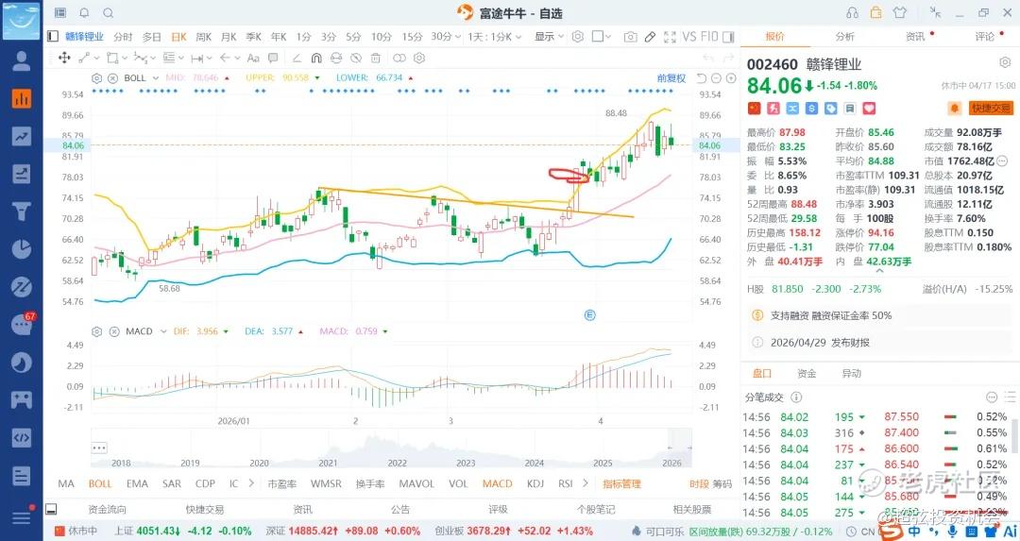Open the search magnifier in title bar
Image resolution: width=1020 pixels, height=541 pixels.
pos(108,12)
